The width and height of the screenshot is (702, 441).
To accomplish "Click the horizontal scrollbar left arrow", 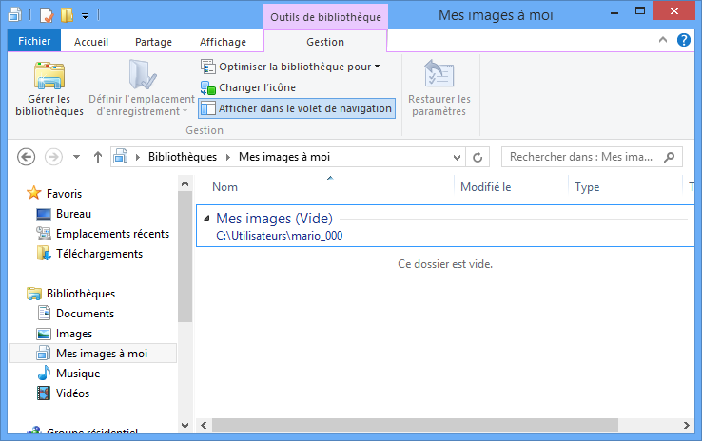I will click(x=205, y=426).
